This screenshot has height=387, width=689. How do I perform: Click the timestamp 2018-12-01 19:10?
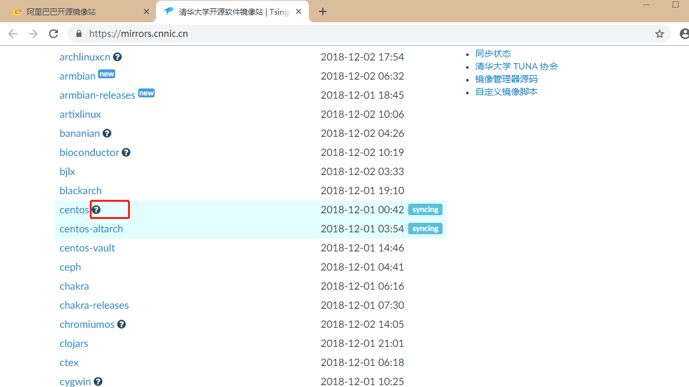pos(362,191)
